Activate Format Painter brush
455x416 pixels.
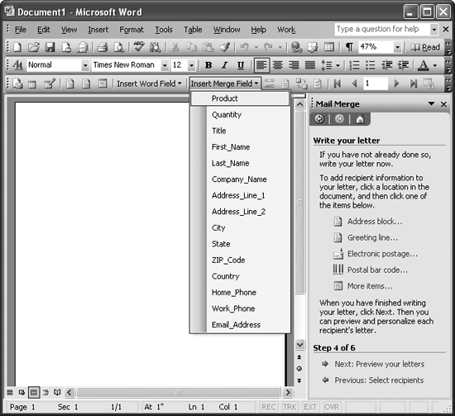(224, 47)
